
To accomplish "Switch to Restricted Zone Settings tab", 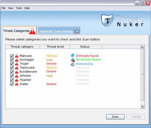I will coord(59,31).
